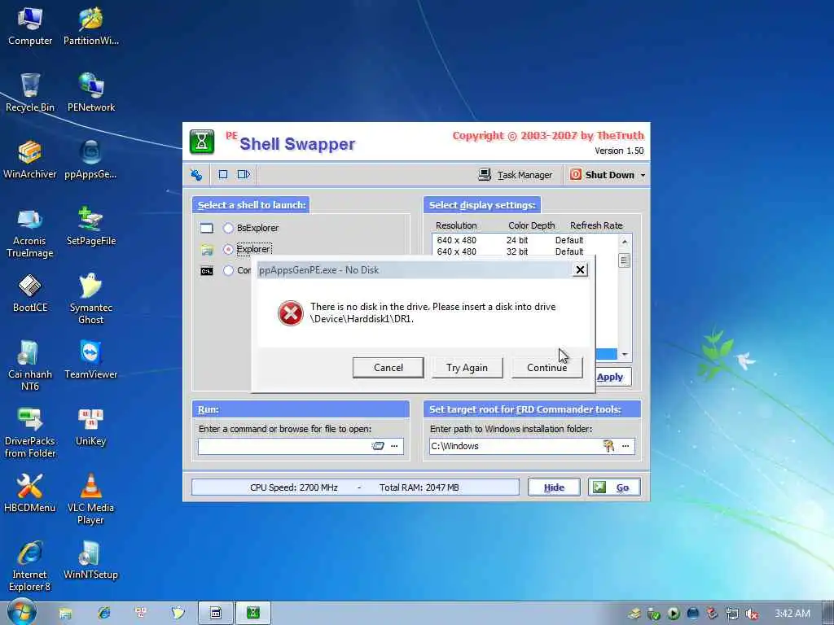Switch to the ppAppsGenPE taskbar window

coord(216,614)
